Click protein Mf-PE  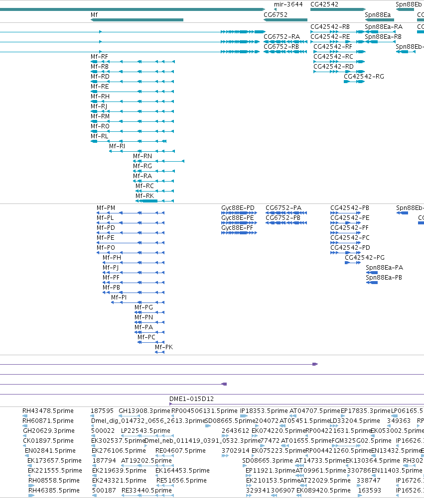[x=105, y=238]
